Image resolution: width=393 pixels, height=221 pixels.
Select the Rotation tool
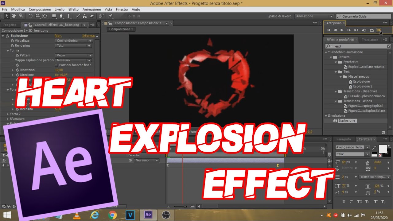point(30,16)
